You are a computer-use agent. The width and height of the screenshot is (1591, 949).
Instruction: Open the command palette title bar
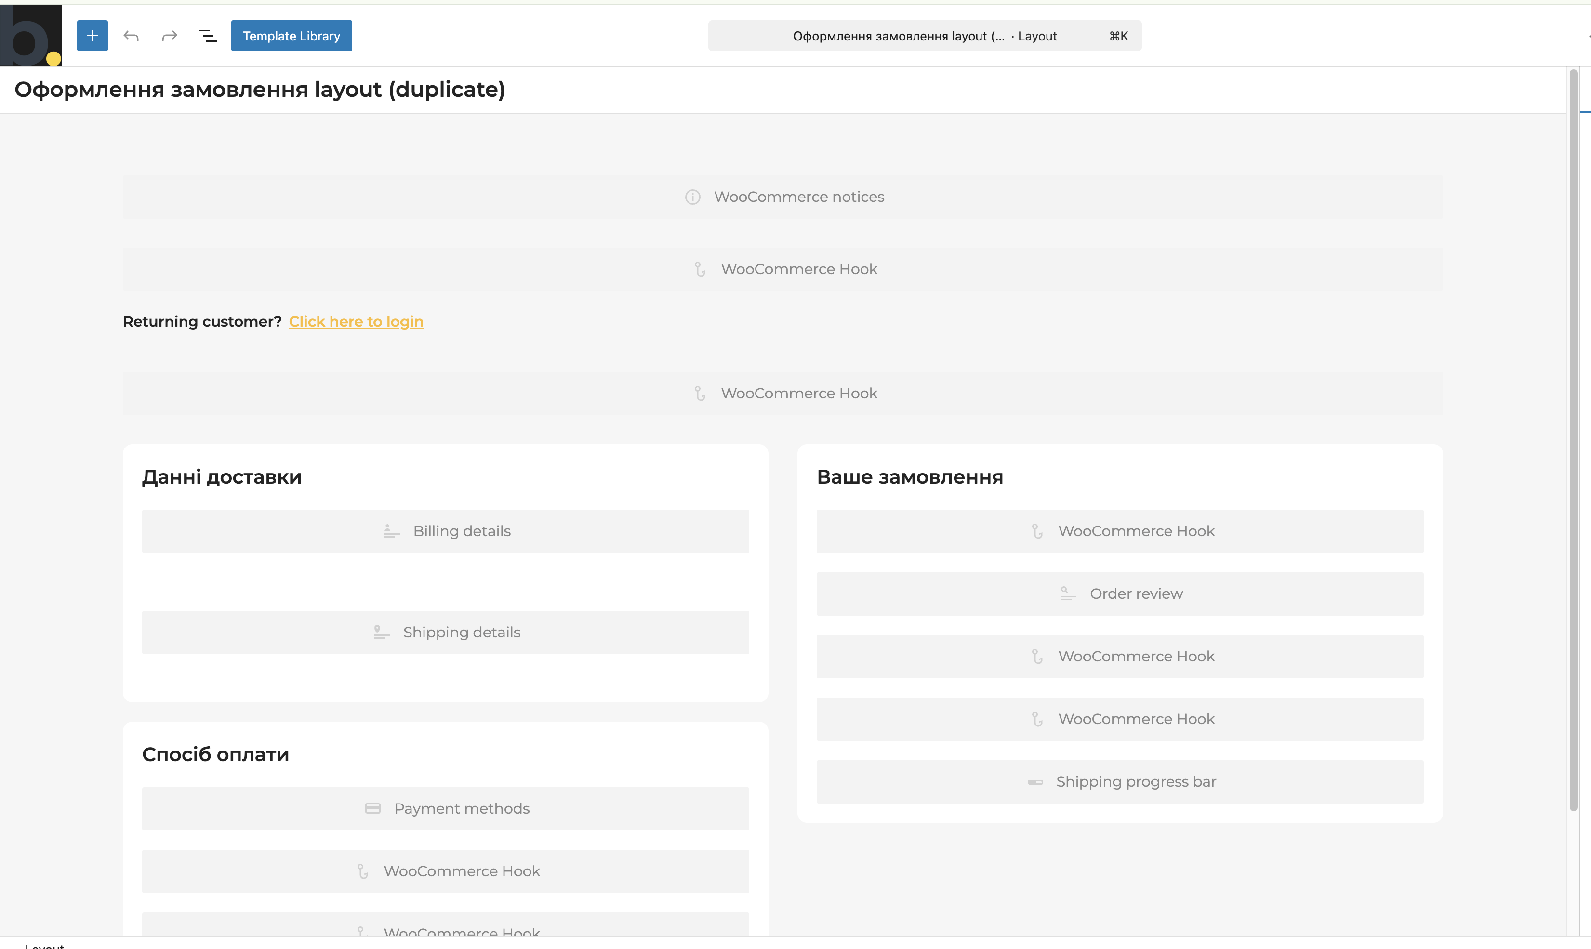point(924,36)
